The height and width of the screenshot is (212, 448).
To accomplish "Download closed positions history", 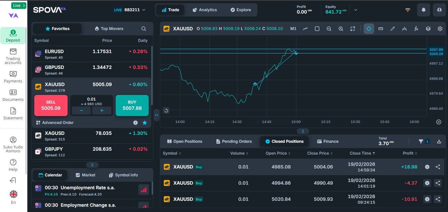I will coord(439,141).
